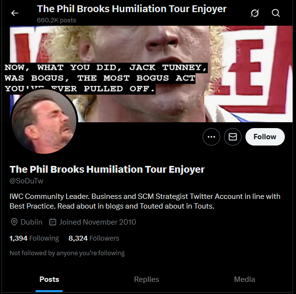Click the profile display name heading
296x294 pixels.
tap(107, 169)
